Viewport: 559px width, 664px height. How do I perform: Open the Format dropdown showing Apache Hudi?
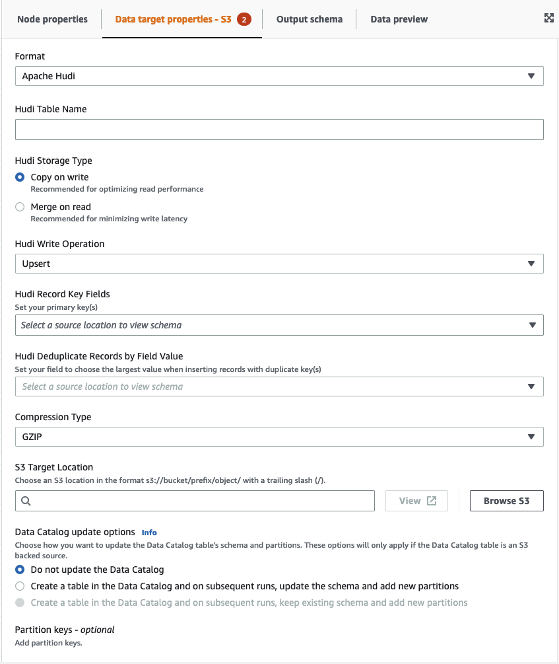(x=279, y=76)
